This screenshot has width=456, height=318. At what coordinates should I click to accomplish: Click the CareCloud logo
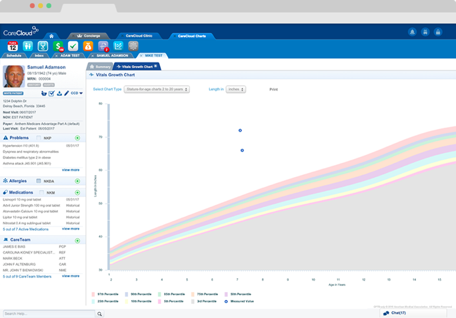point(21,31)
